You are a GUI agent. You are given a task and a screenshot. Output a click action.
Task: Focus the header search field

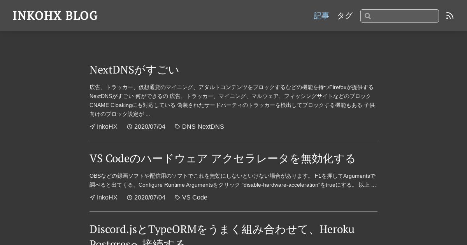400,16
